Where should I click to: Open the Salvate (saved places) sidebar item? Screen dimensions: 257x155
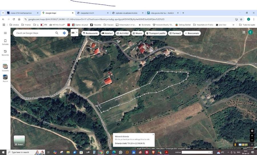(5, 42)
